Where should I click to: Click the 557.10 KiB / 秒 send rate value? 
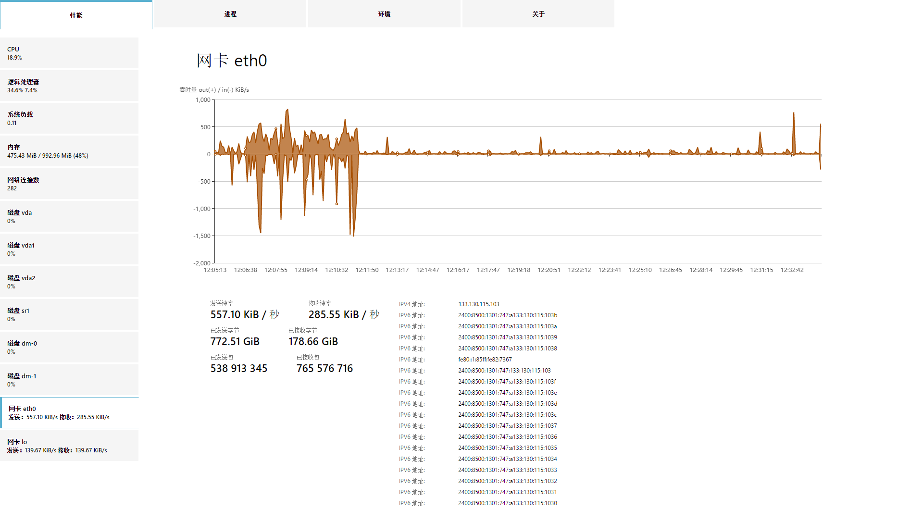click(x=245, y=314)
